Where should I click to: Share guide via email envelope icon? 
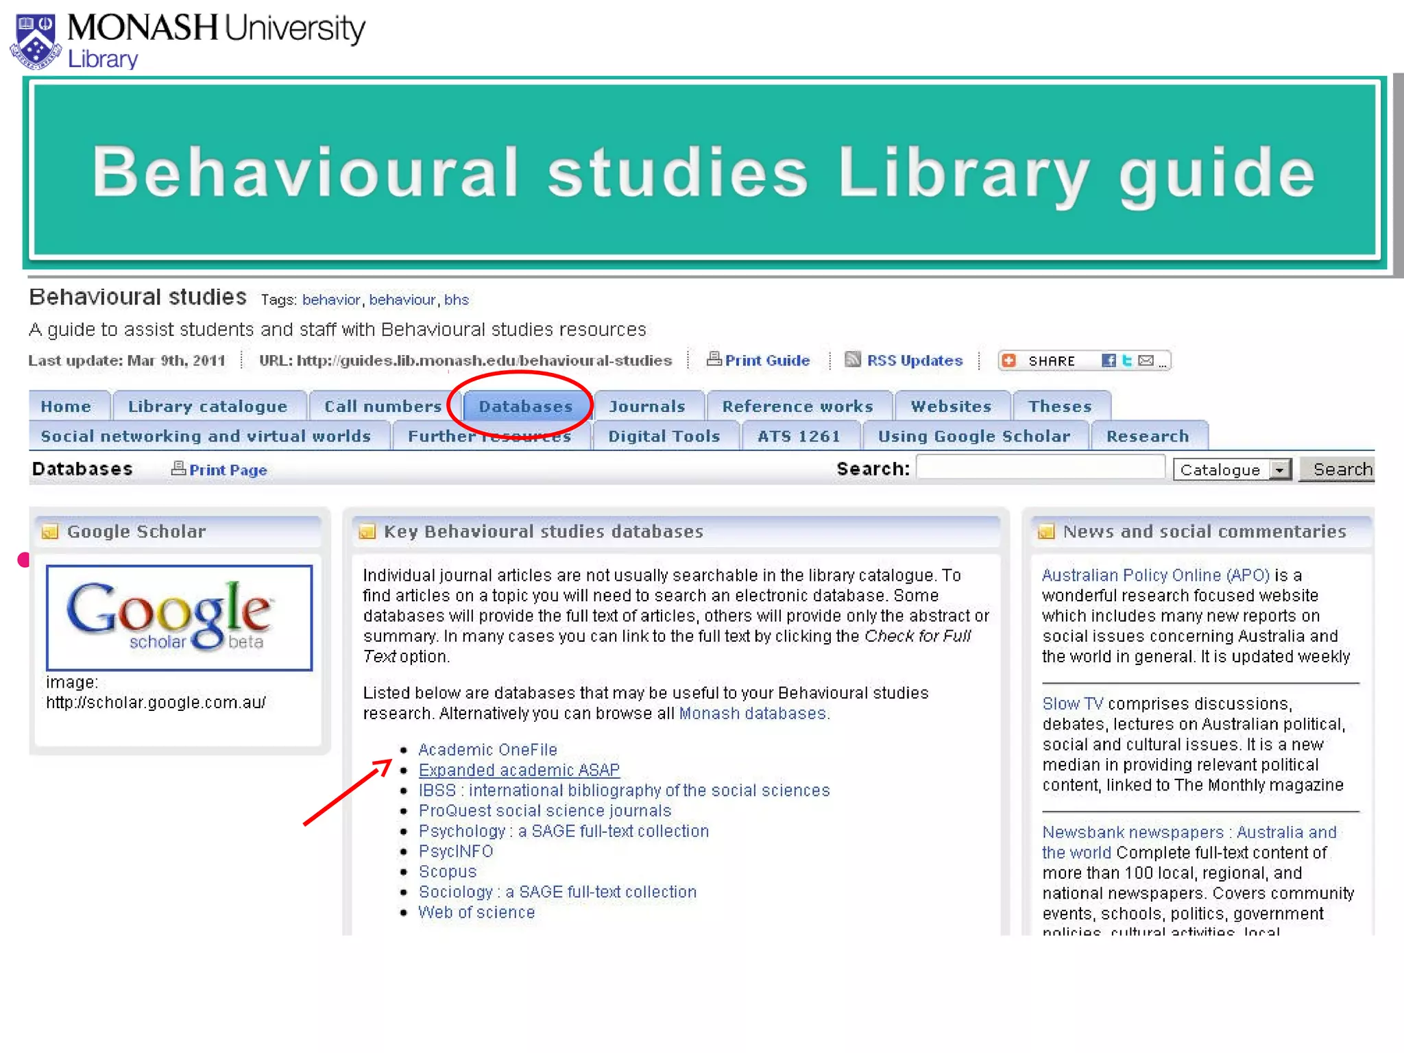(1146, 361)
